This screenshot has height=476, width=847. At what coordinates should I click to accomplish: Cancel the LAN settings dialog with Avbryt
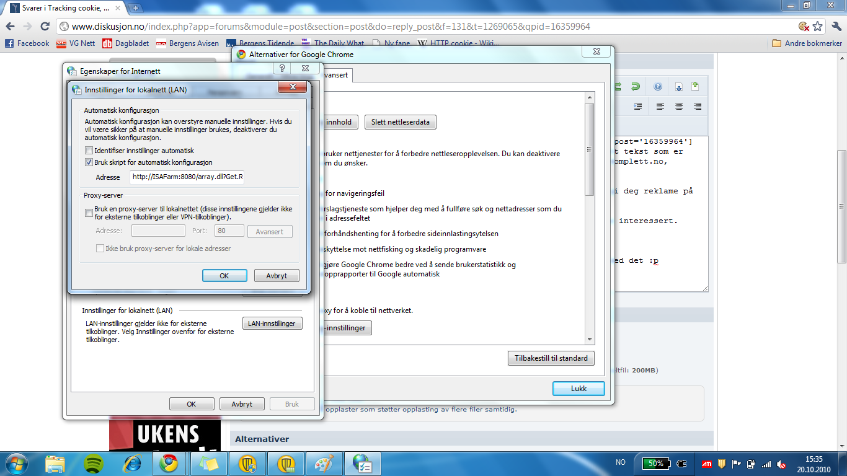coord(277,276)
